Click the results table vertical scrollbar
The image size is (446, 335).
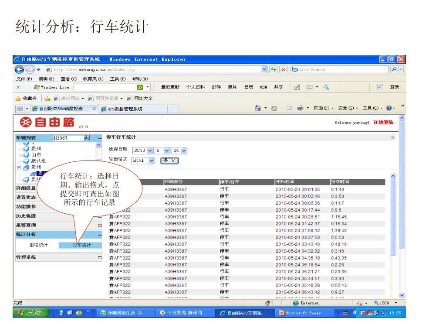[x=394, y=218]
